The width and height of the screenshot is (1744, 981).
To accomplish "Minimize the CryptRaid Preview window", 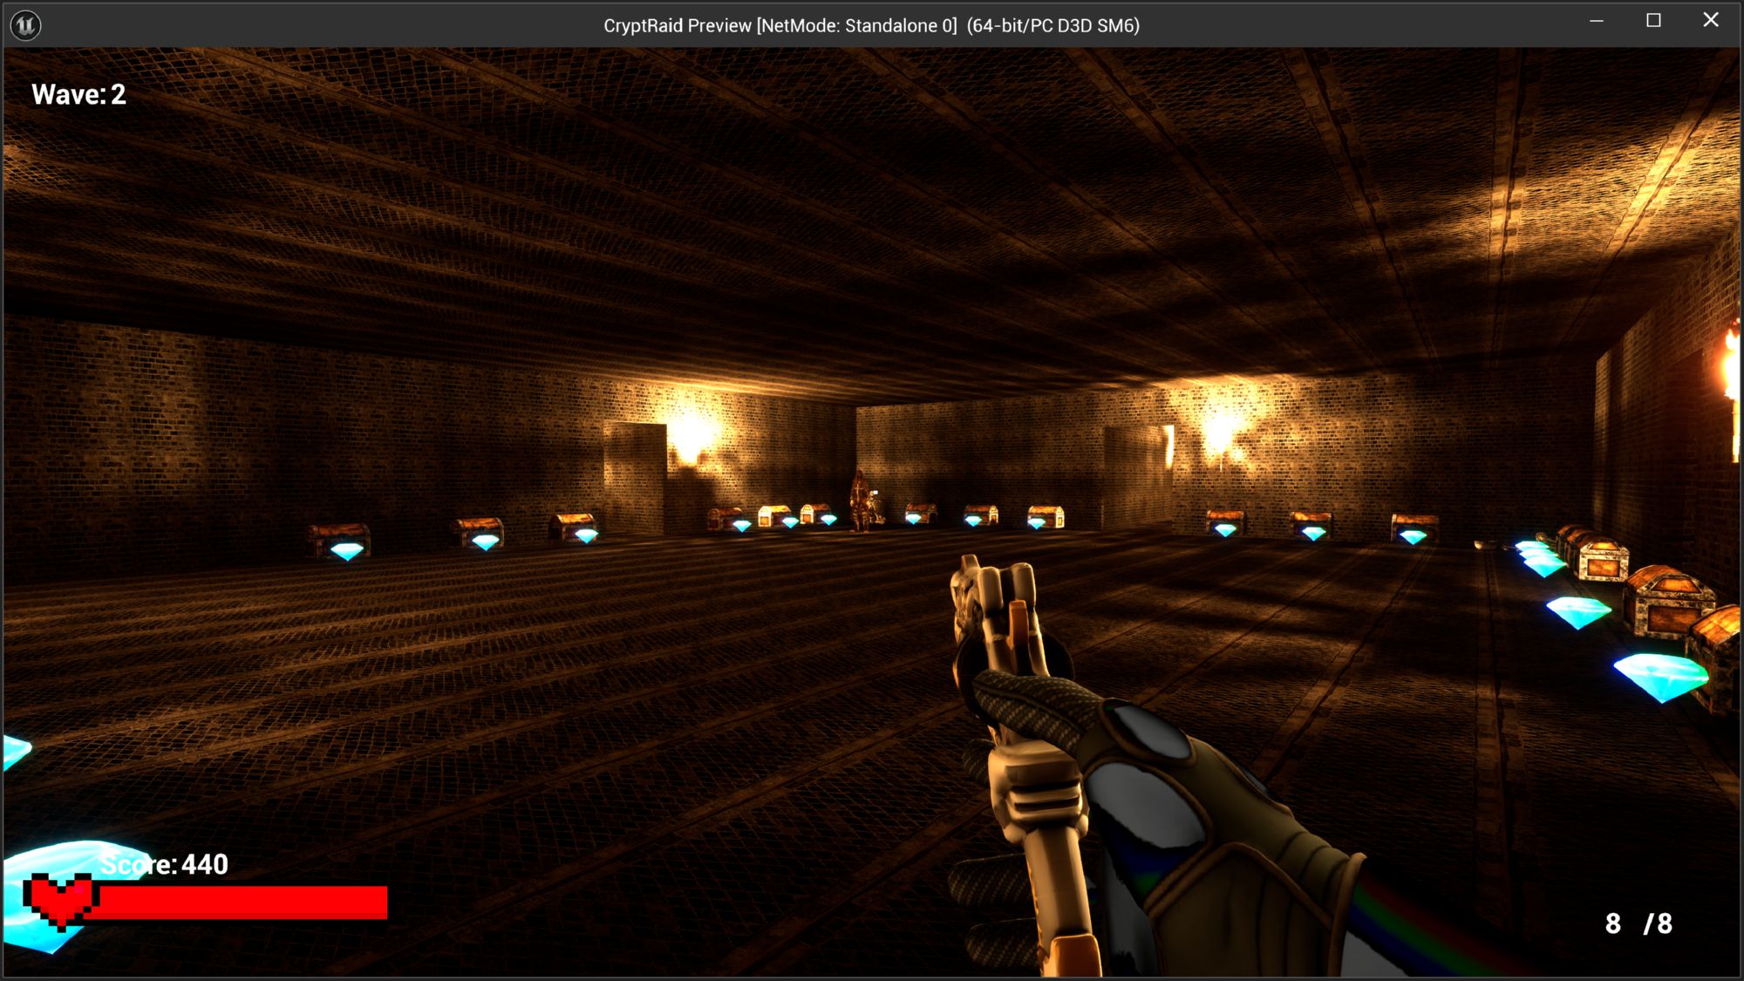I will pyautogui.click(x=1597, y=21).
